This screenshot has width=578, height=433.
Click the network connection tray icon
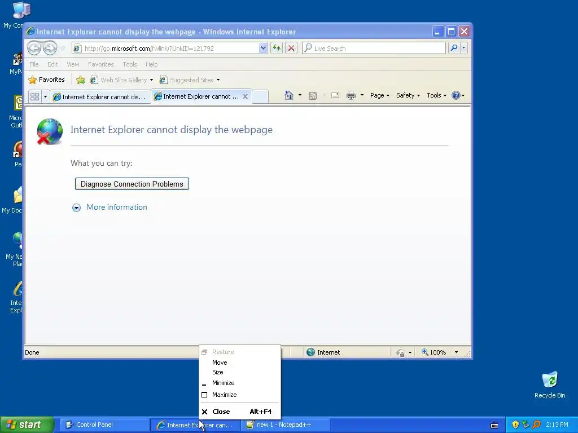click(526, 425)
